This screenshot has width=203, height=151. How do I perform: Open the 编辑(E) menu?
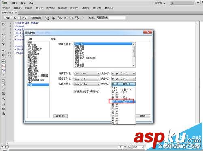17,8
